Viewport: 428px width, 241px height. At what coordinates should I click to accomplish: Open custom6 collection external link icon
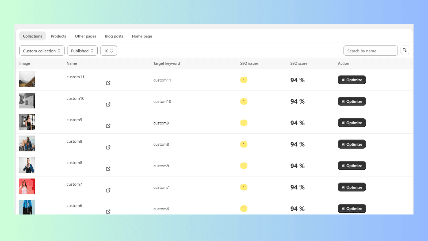point(108,212)
